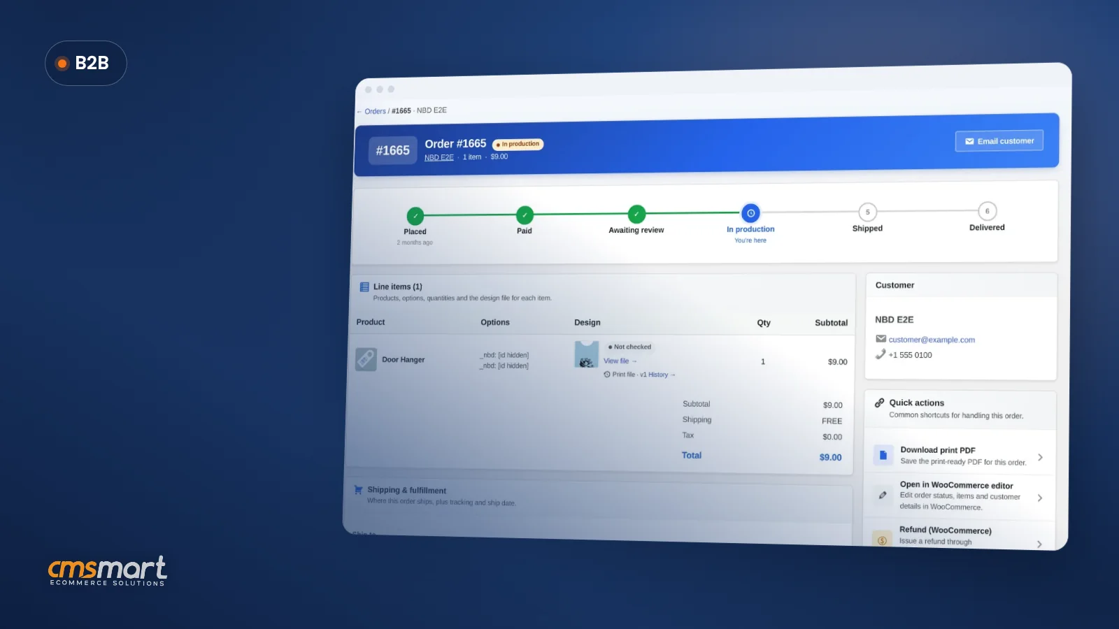Click the Print file clock icon
The width and height of the screenshot is (1119, 629).
(607, 375)
